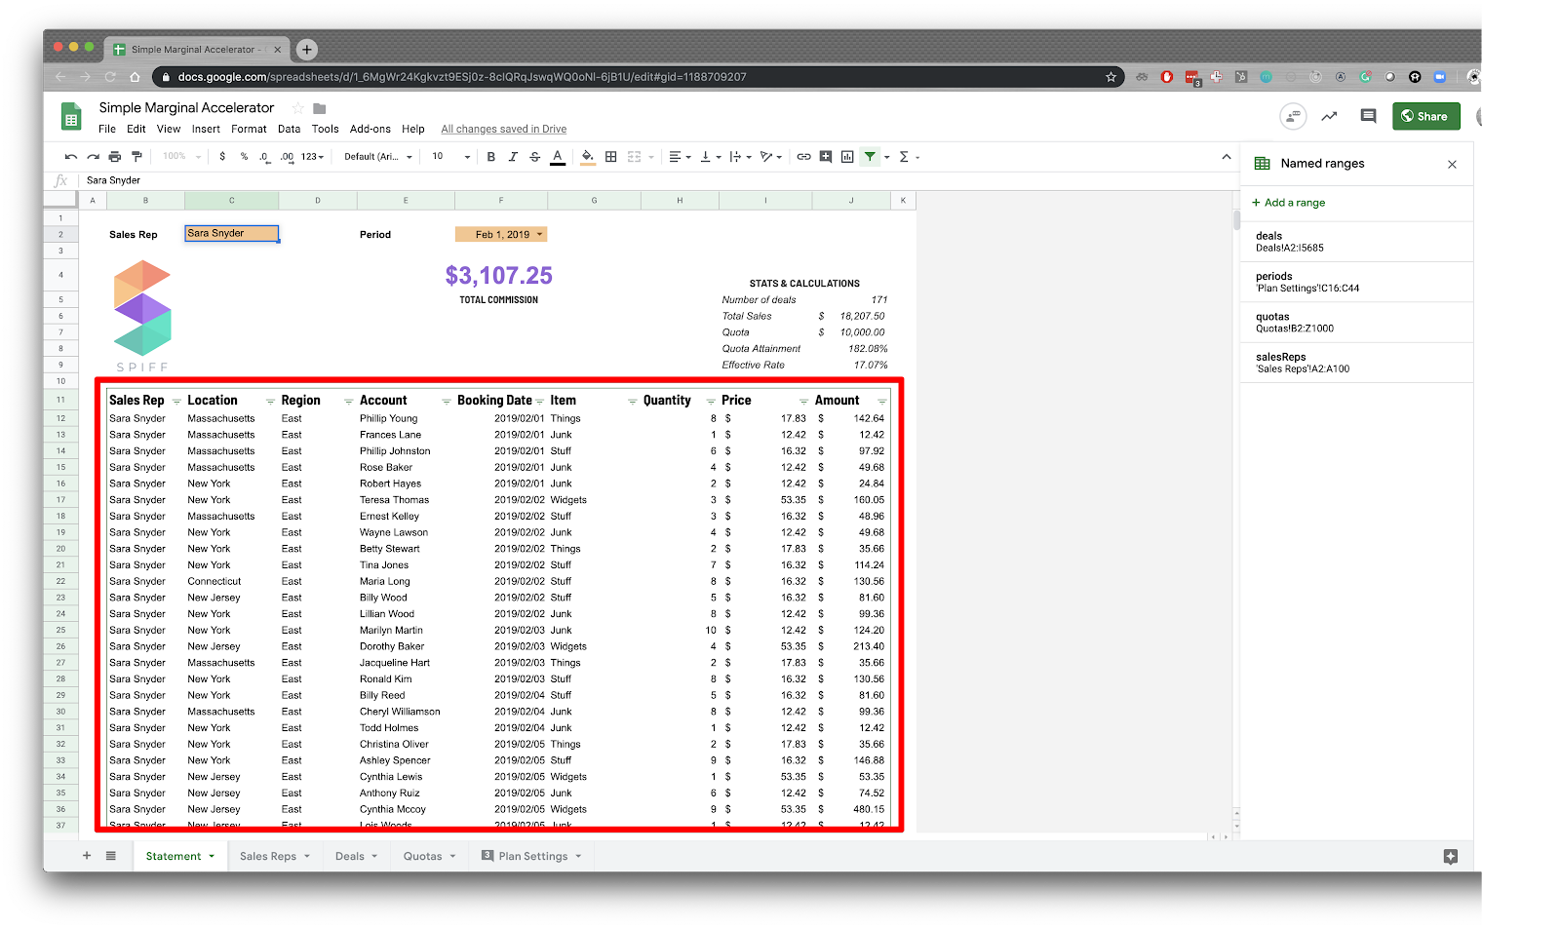Open the Format menu

[x=249, y=128]
